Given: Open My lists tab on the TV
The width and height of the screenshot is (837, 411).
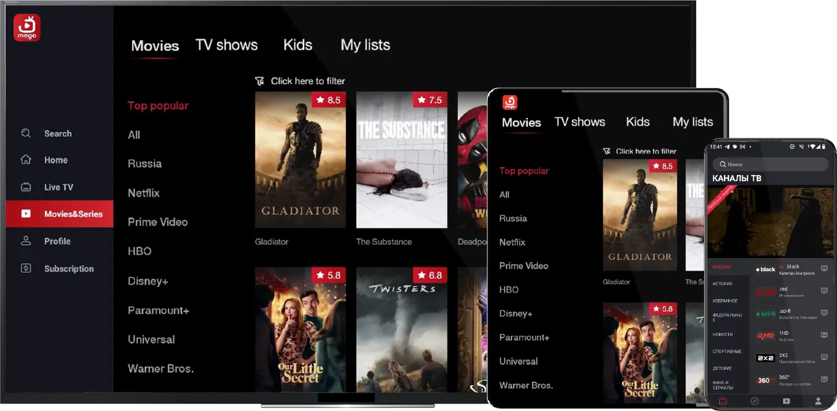Looking at the screenshot, I should [365, 45].
